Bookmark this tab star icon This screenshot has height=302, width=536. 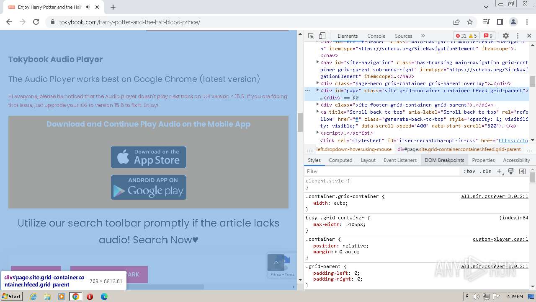pos(470,22)
